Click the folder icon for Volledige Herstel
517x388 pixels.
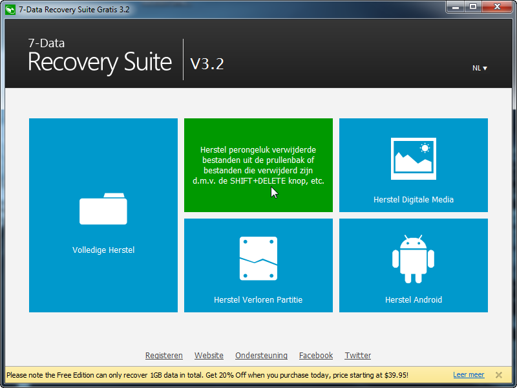click(103, 208)
